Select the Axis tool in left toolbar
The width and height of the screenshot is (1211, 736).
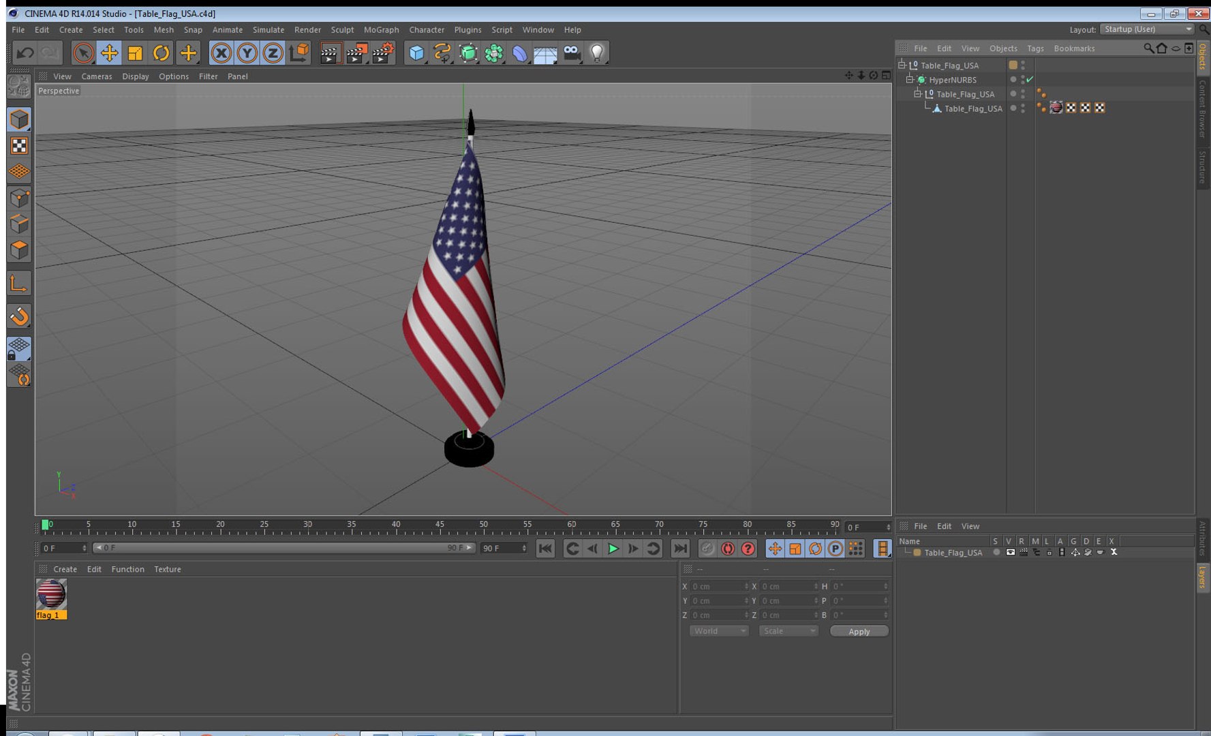(x=19, y=283)
